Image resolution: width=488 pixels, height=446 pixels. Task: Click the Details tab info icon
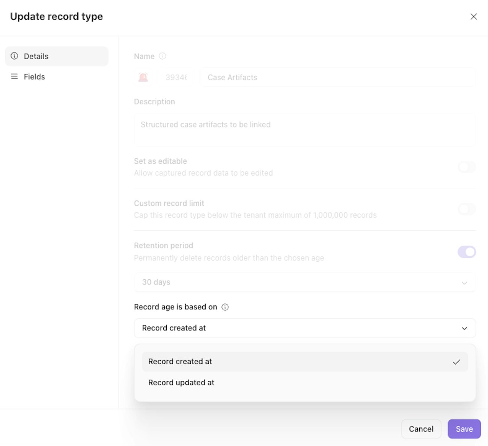point(14,56)
